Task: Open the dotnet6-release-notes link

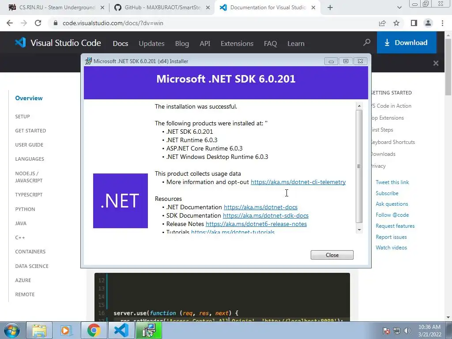Action: click(x=256, y=224)
